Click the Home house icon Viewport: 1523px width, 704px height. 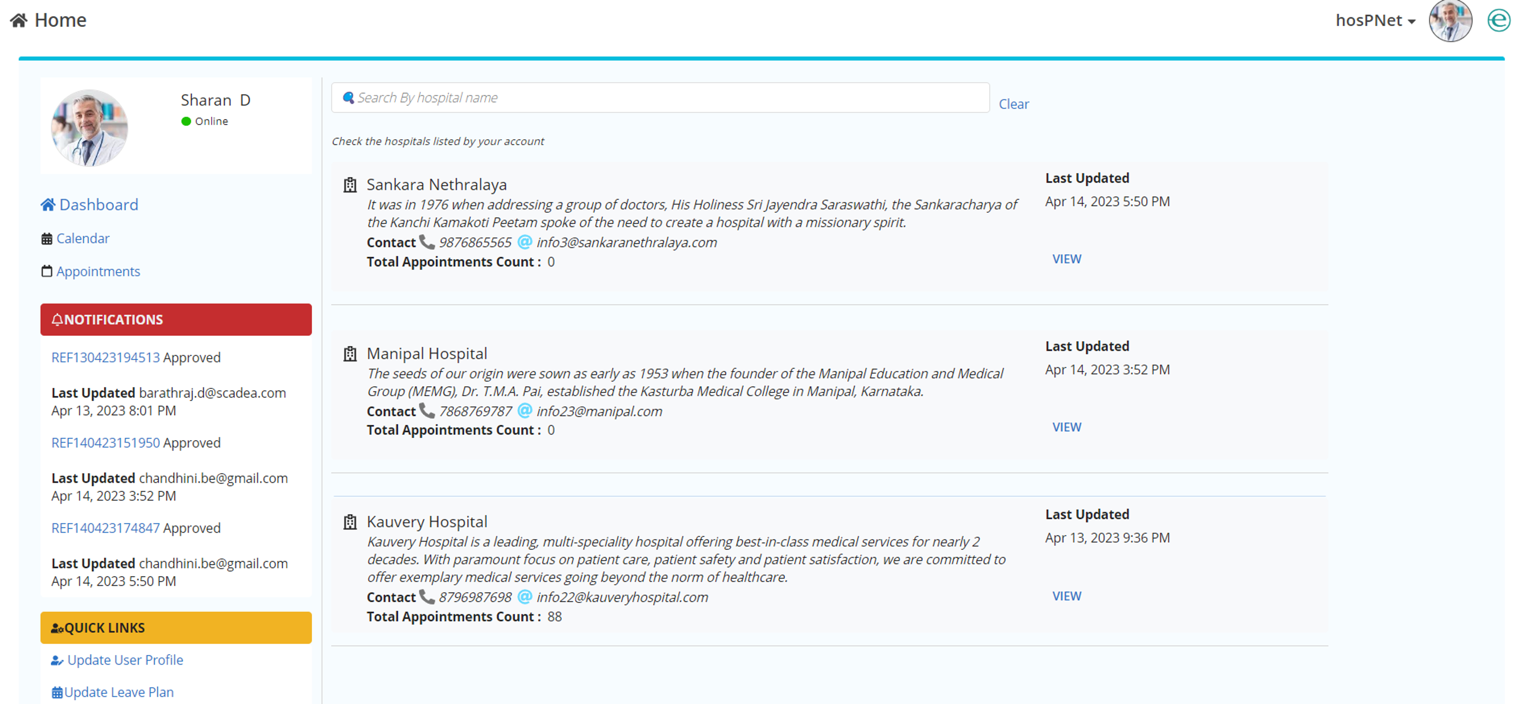(x=19, y=20)
